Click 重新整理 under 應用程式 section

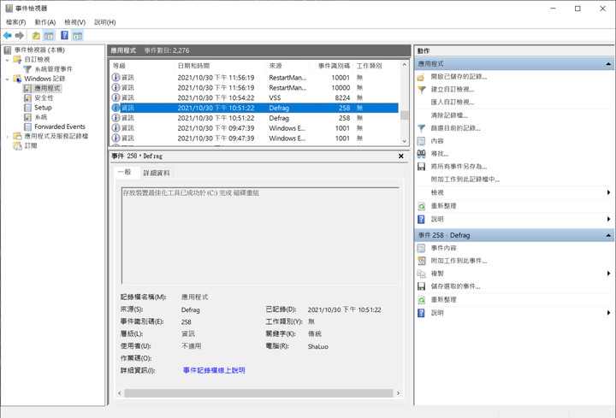pyautogui.click(x=443, y=206)
